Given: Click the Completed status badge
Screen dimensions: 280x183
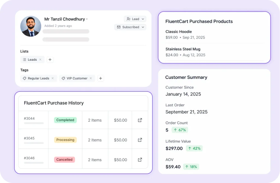Looking at the screenshot, I should [65, 120].
